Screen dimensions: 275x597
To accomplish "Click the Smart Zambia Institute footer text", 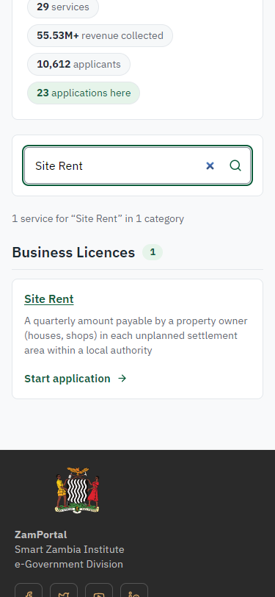I will point(70,549).
